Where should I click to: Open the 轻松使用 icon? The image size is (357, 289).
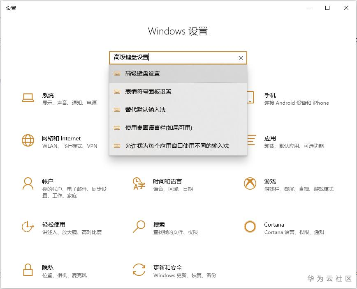coord(28,227)
